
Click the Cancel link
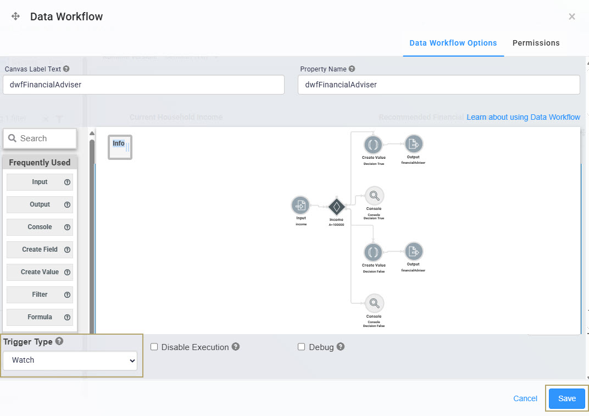coord(525,398)
